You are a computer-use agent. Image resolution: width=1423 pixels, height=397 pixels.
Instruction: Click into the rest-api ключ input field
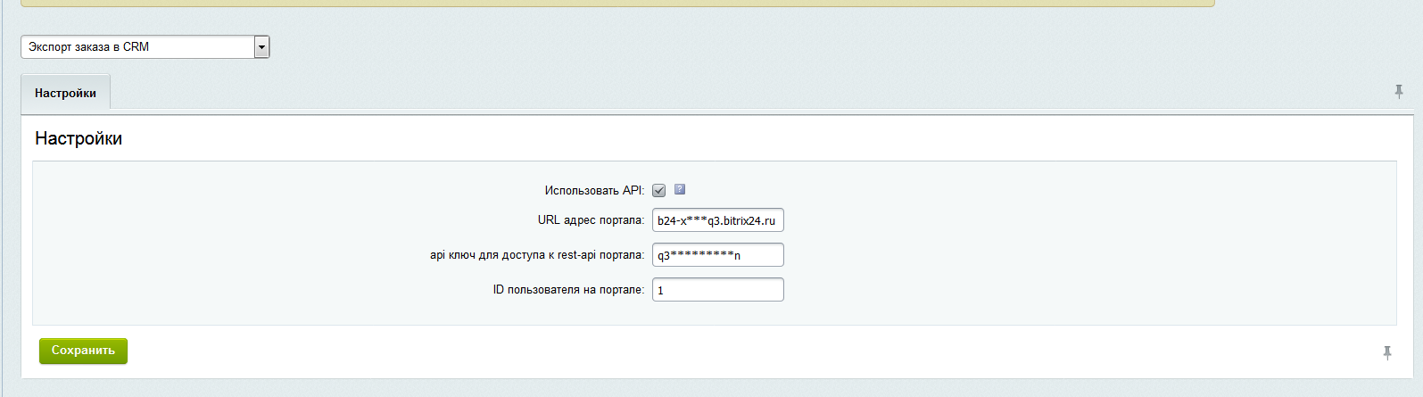(717, 255)
